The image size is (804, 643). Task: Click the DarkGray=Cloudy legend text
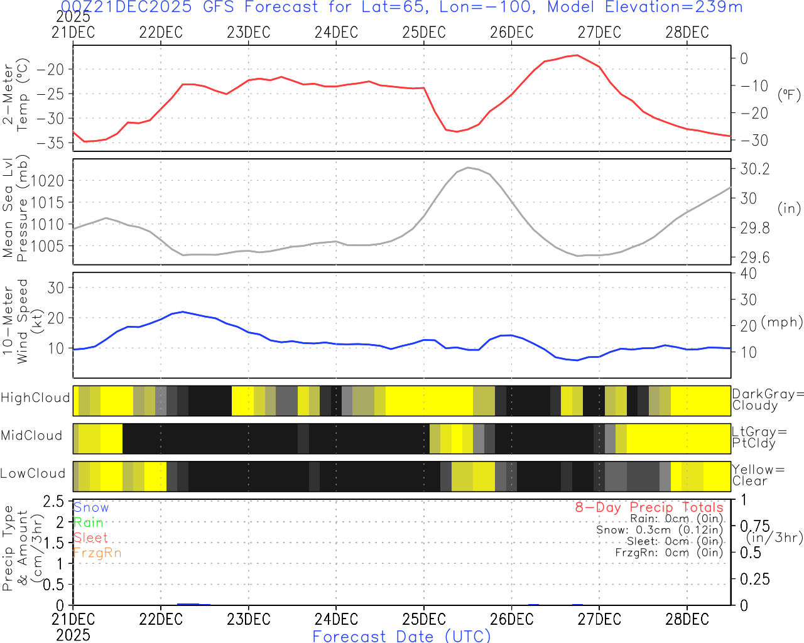click(768, 400)
